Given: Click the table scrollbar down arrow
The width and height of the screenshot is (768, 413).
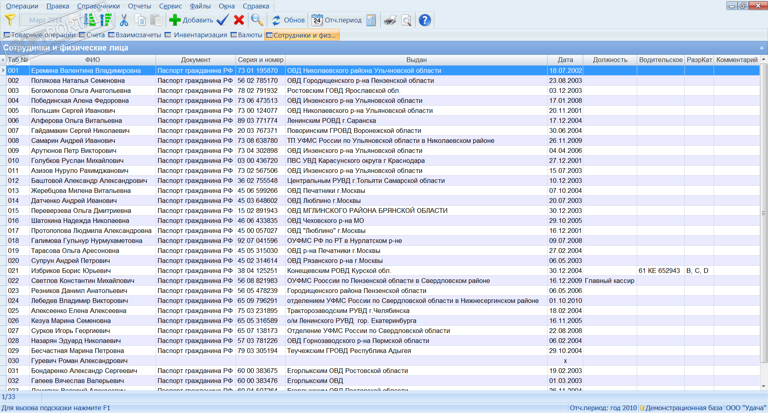Looking at the screenshot, I should pos(764,386).
